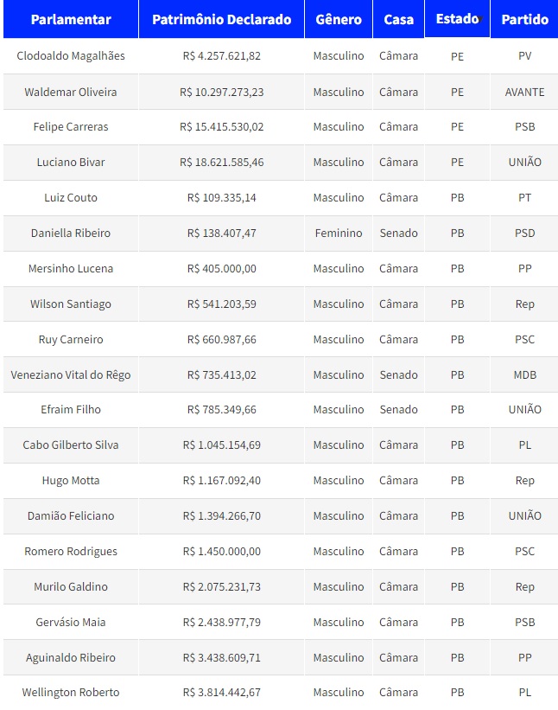Select Veneziano Vital do Rêgo's name

click(x=71, y=374)
